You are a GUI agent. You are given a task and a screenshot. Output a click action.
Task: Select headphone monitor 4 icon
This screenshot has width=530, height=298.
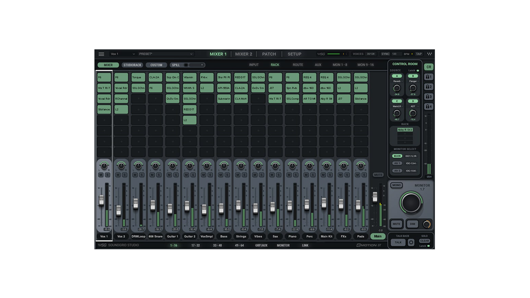pos(429,107)
